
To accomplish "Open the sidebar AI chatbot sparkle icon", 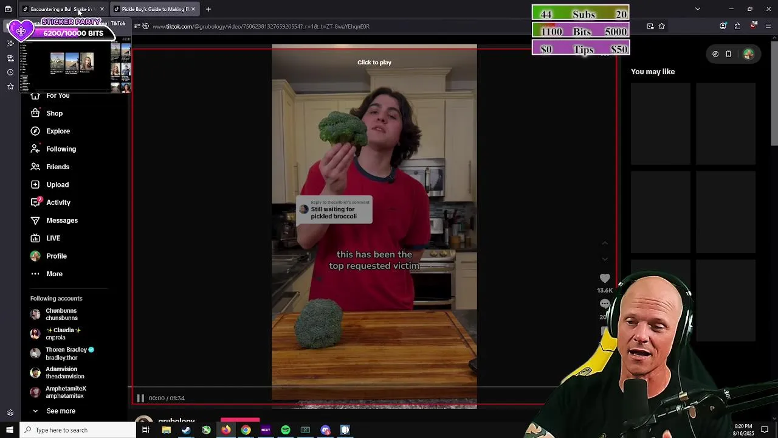I will (x=10, y=43).
